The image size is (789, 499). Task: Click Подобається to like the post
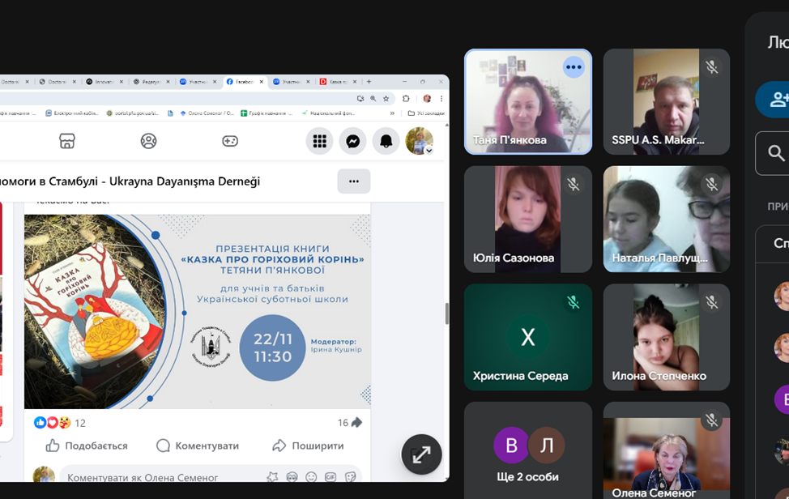click(x=87, y=446)
